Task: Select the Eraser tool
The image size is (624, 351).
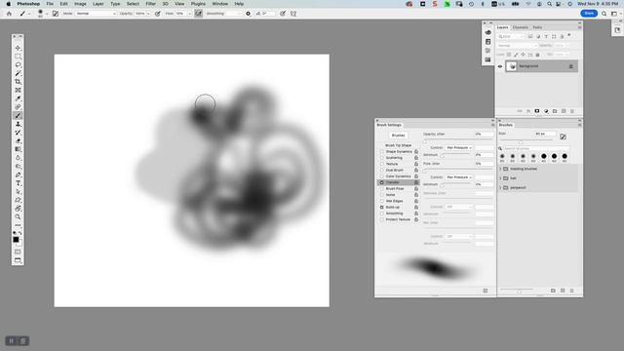Action: pos(18,140)
